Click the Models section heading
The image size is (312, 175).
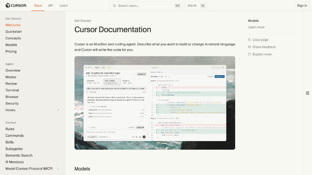[82, 169]
